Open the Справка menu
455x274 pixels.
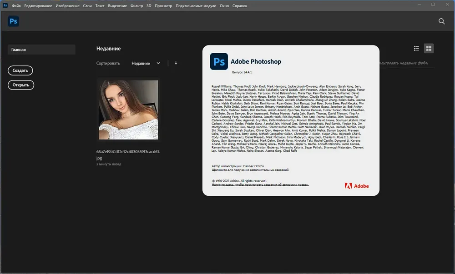click(239, 6)
